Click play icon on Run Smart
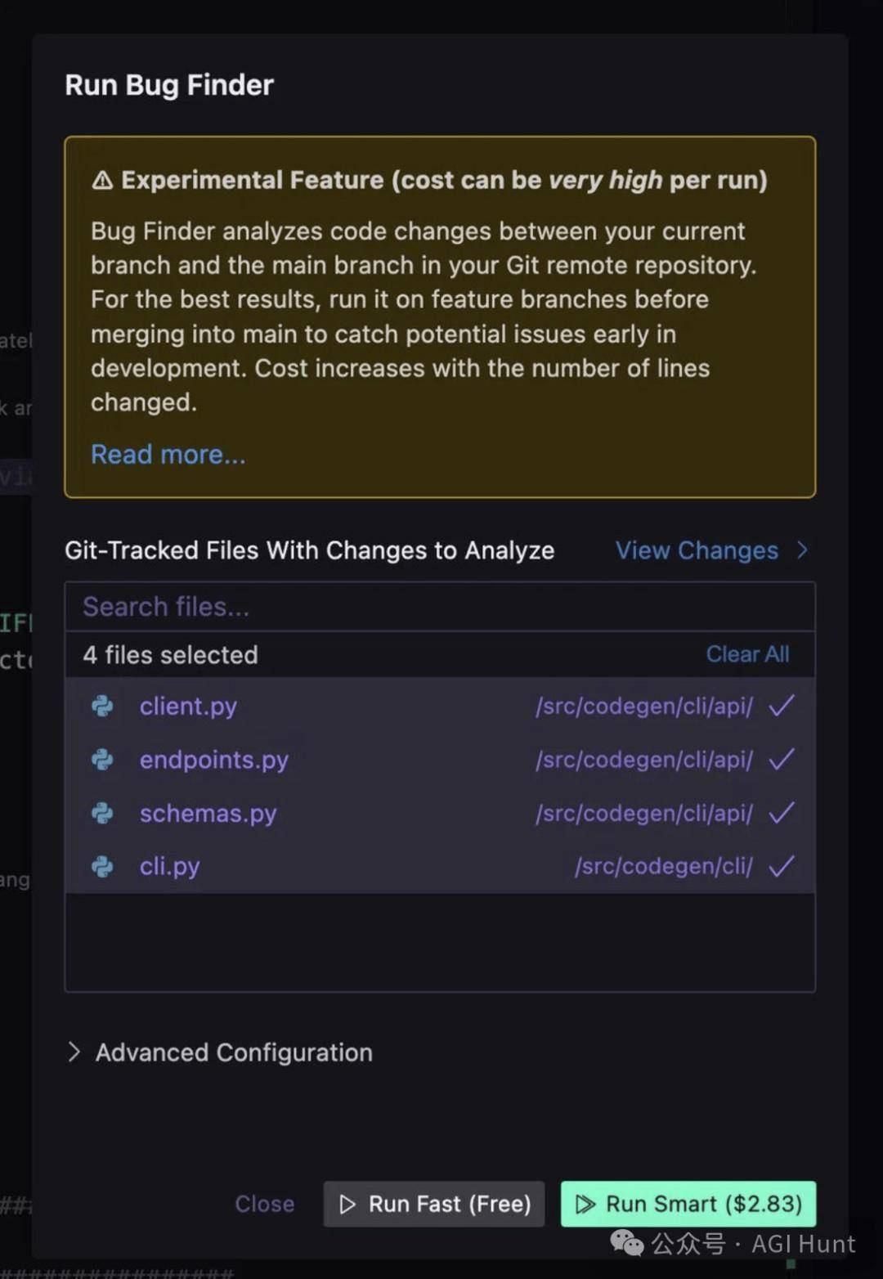 pyautogui.click(x=585, y=1205)
